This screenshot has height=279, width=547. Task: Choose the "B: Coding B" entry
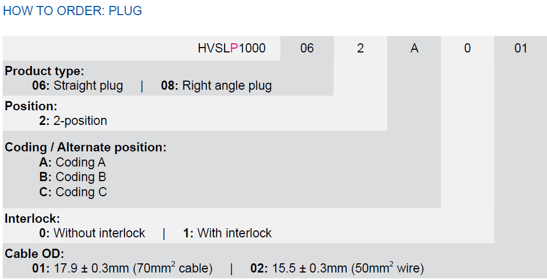[73, 177]
